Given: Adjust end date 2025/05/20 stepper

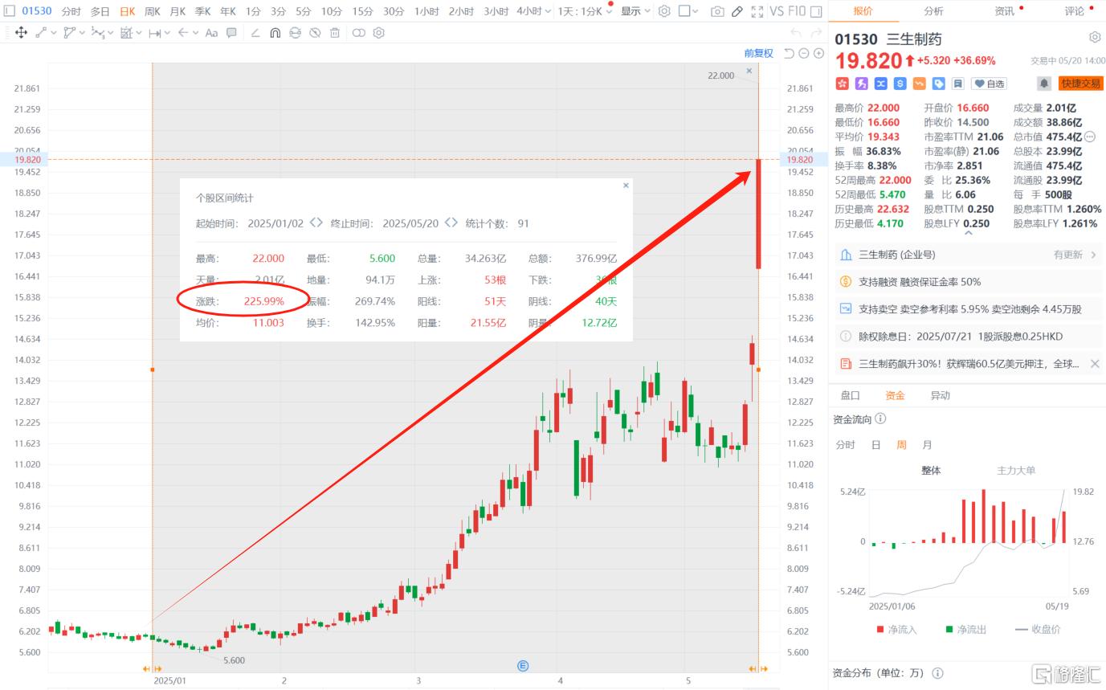Looking at the screenshot, I should point(451,223).
